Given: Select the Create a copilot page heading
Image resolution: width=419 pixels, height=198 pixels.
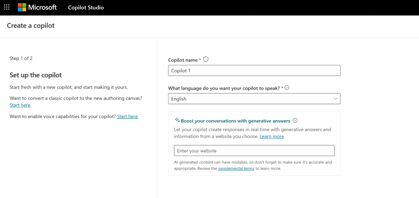Looking at the screenshot, I should pos(31,25).
